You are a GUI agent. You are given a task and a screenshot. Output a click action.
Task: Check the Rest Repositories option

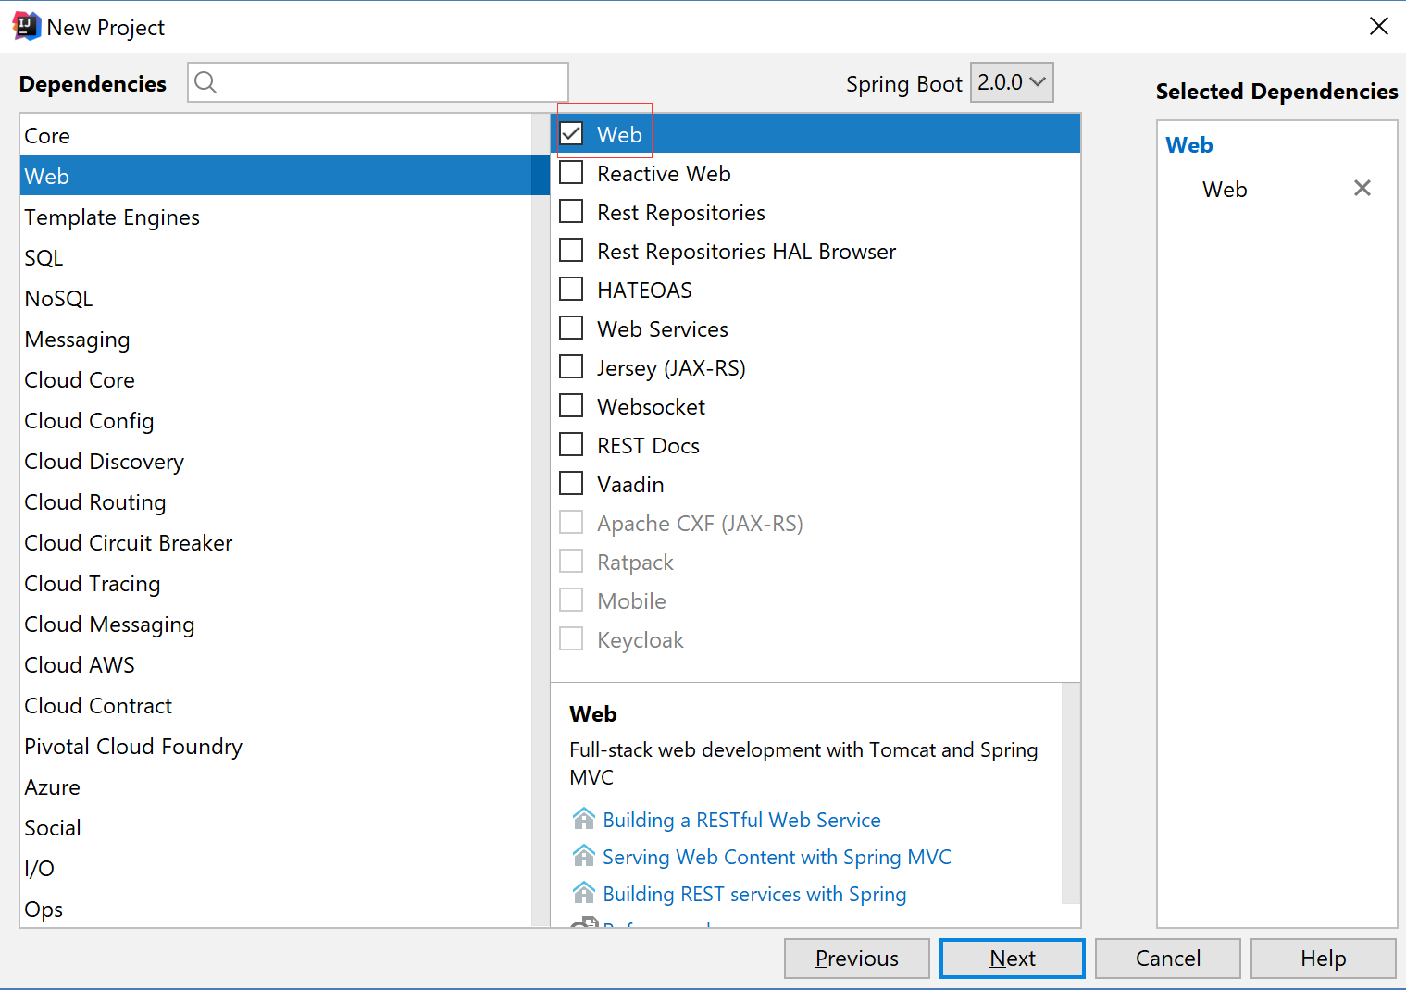572,212
